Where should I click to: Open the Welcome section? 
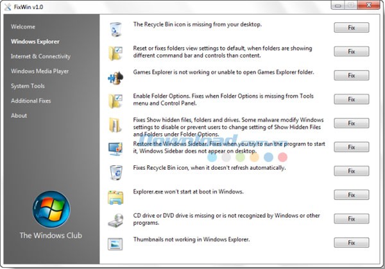point(23,27)
